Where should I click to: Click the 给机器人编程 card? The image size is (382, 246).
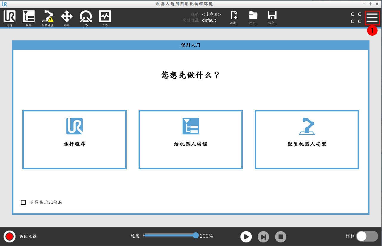191,140
